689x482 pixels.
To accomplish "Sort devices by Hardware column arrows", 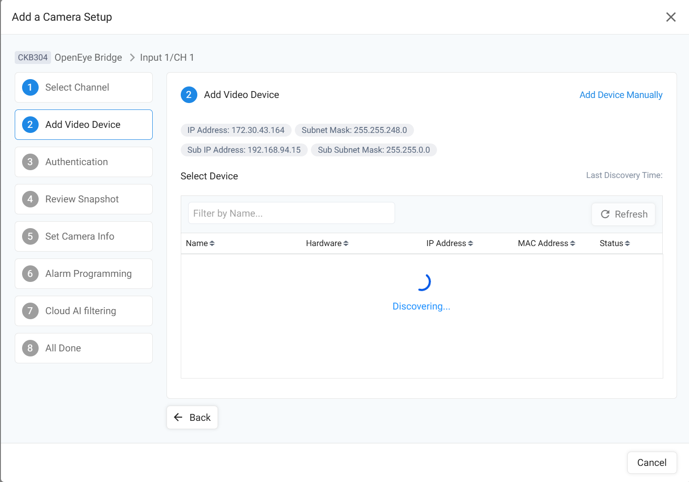I will point(346,243).
